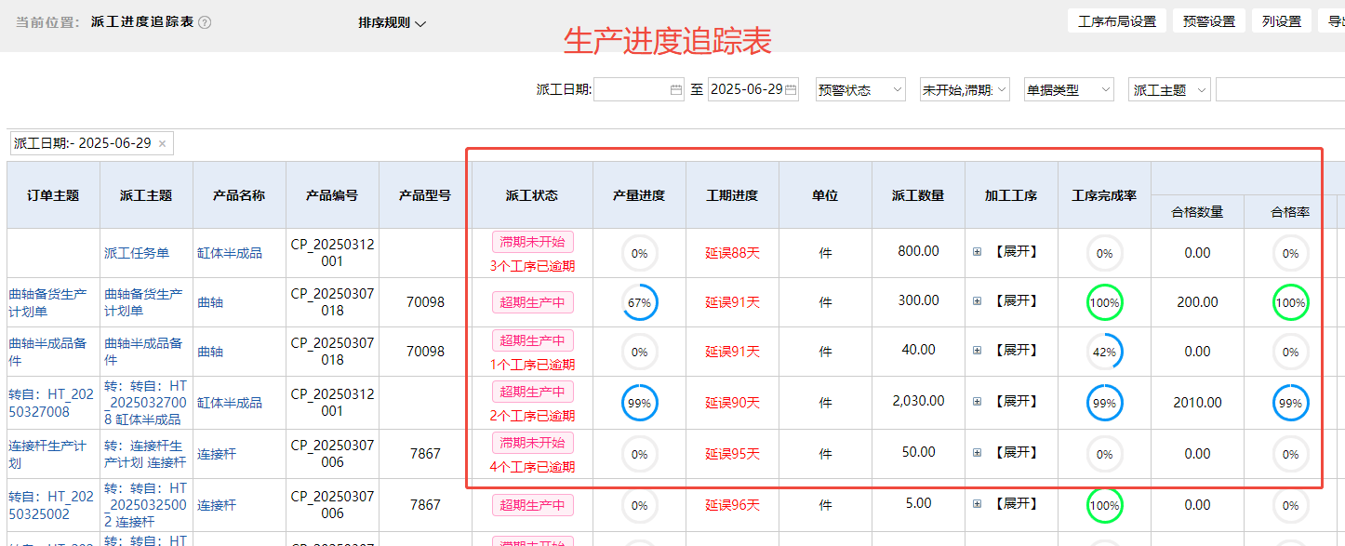Click the 【展开】 text in 50.00 row

click(x=1015, y=453)
